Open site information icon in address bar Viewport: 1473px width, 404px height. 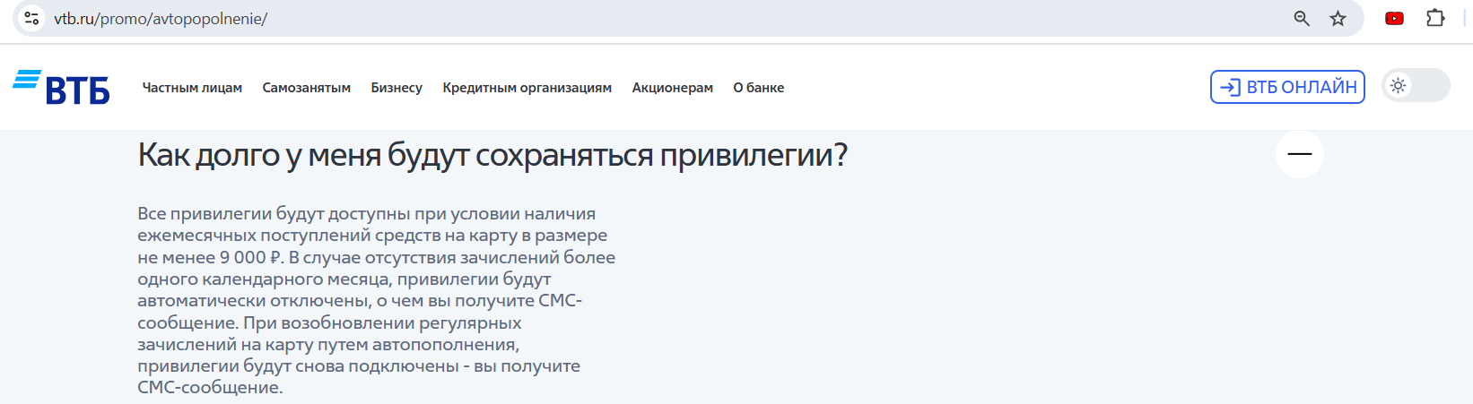point(31,18)
